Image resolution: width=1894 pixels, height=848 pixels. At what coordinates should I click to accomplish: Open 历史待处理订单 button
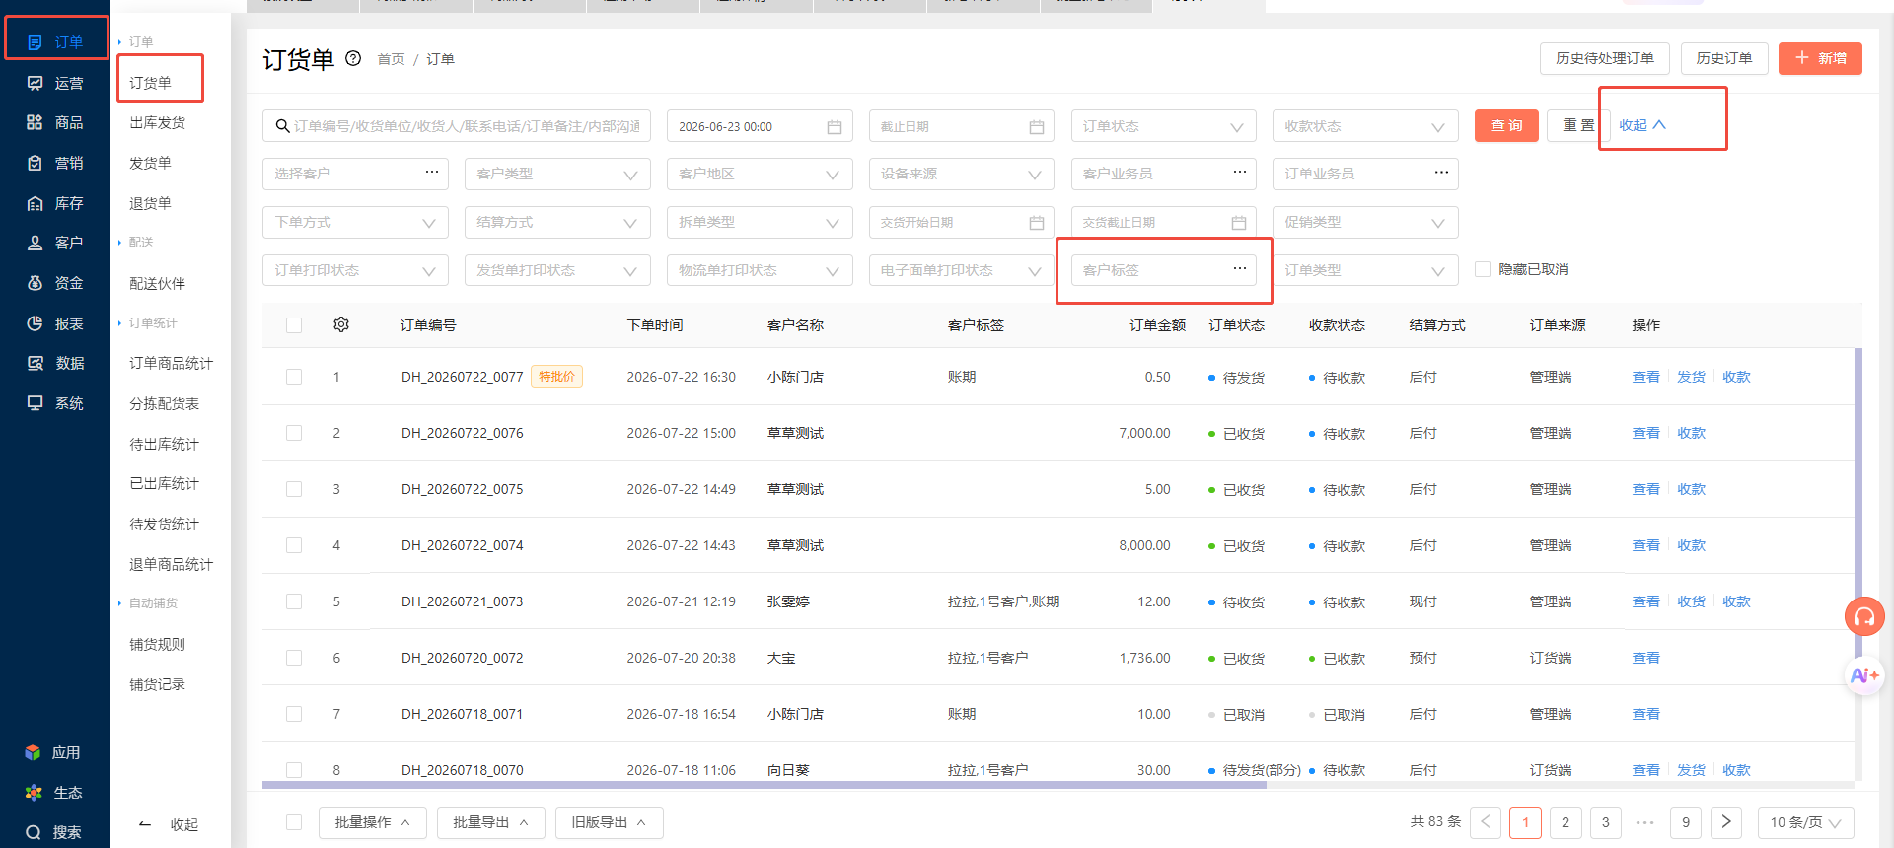1605,58
